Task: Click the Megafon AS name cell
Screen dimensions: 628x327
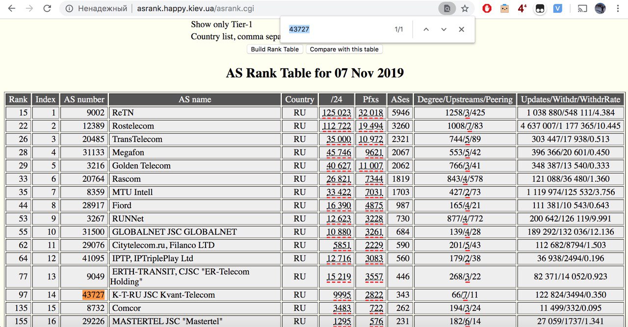Action: point(195,152)
